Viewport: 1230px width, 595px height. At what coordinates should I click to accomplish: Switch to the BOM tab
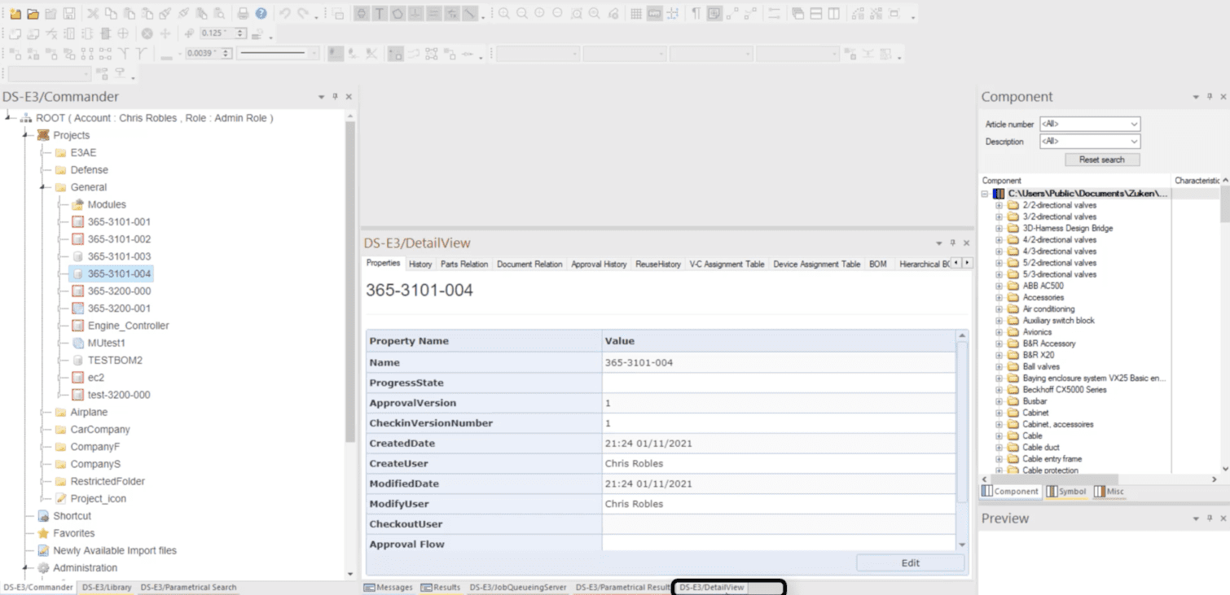click(x=877, y=265)
